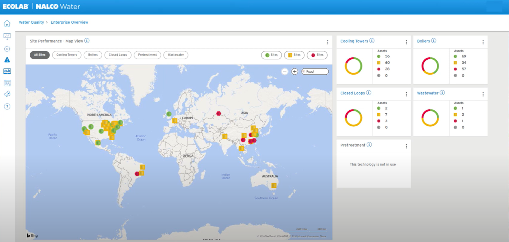Open the Closed Loops card title link
Image resolution: width=509 pixels, height=242 pixels.
[x=352, y=93]
